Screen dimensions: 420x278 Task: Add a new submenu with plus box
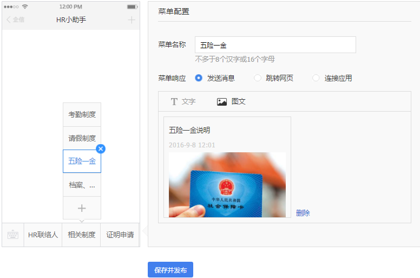tap(82, 208)
